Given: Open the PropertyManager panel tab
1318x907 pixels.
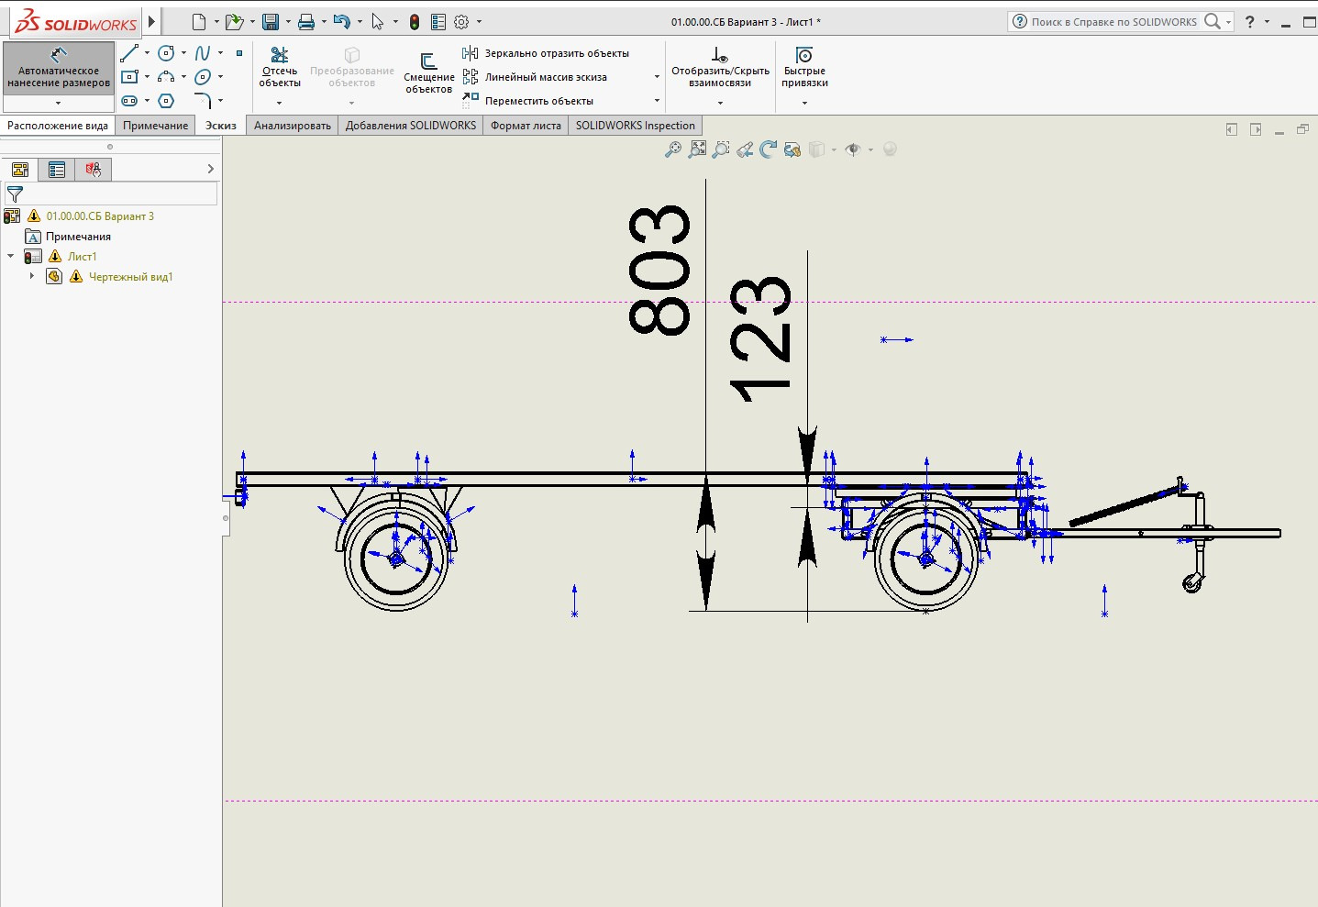Looking at the screenshot, I should [57, 170].
